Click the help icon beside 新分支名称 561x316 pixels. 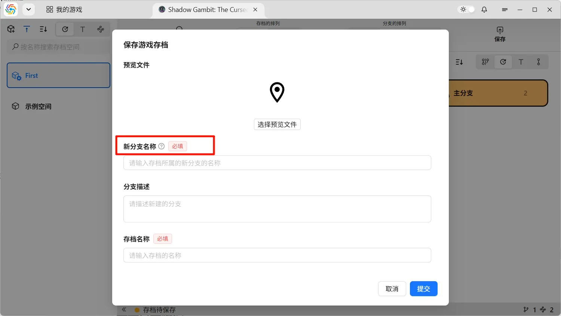point(161,146)
